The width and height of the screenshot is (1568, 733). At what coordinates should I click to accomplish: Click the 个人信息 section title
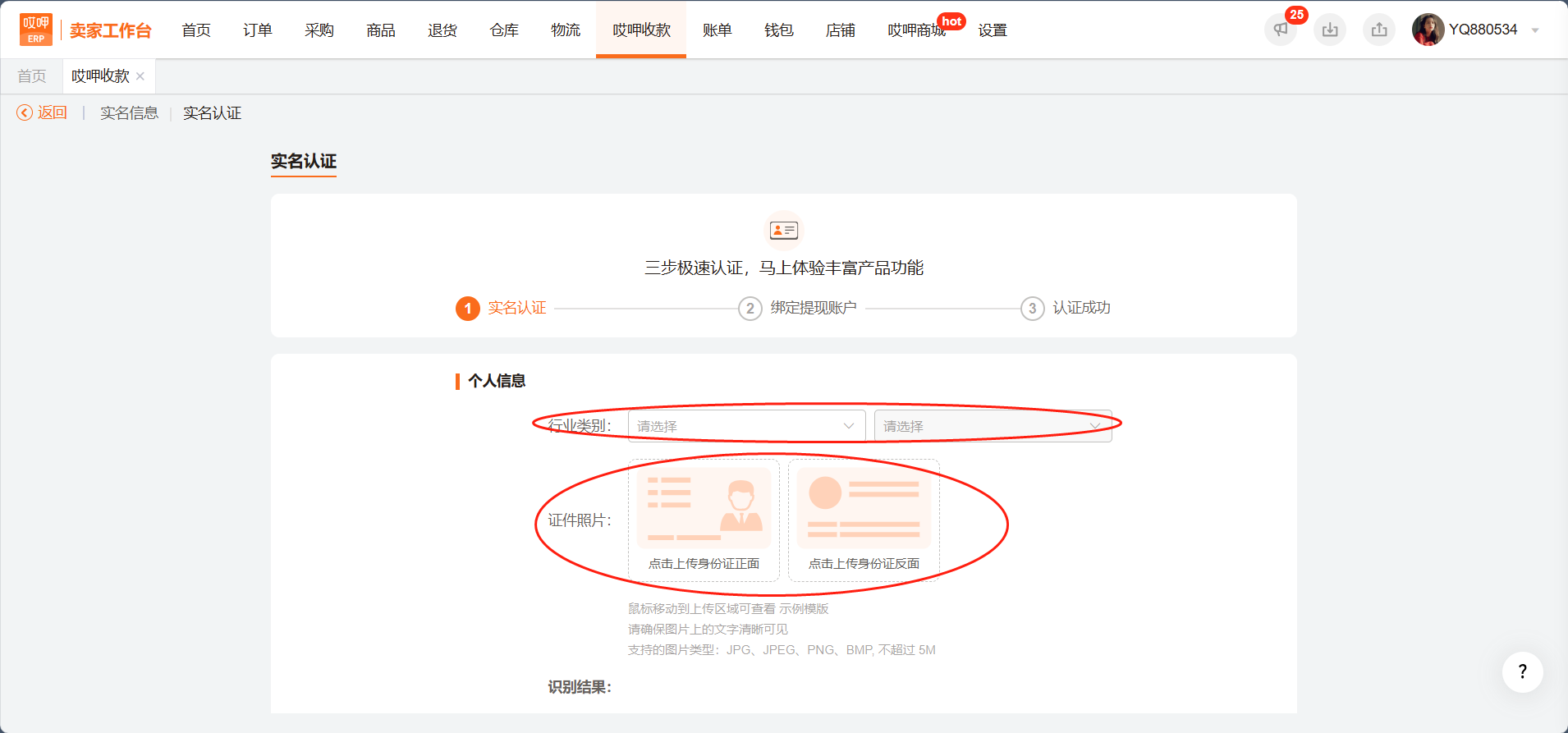(x=497, y=381)
